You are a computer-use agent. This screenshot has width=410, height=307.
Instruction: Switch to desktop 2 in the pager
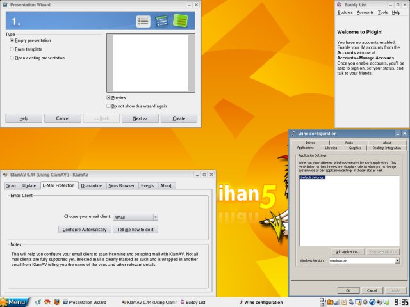coord(323,304)
